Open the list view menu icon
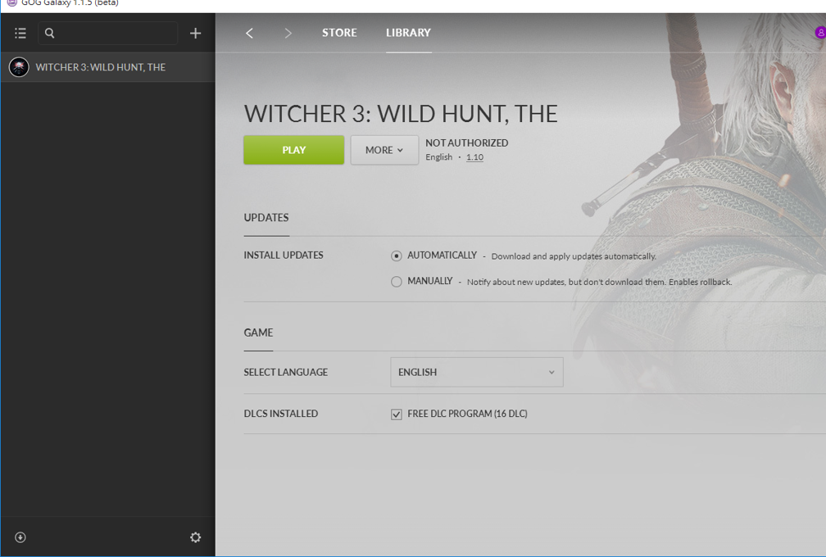The height and width of the screenshot is (557, 826). (x=20, y=34)
